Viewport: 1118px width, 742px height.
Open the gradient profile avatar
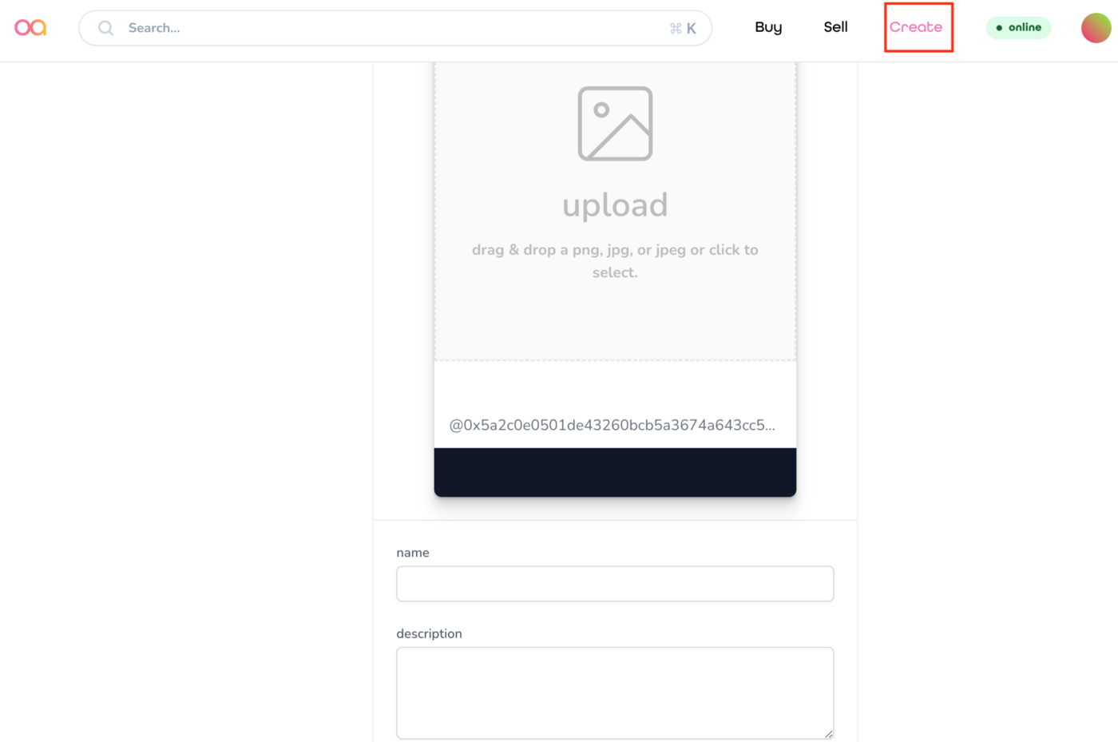(1096, 28)
